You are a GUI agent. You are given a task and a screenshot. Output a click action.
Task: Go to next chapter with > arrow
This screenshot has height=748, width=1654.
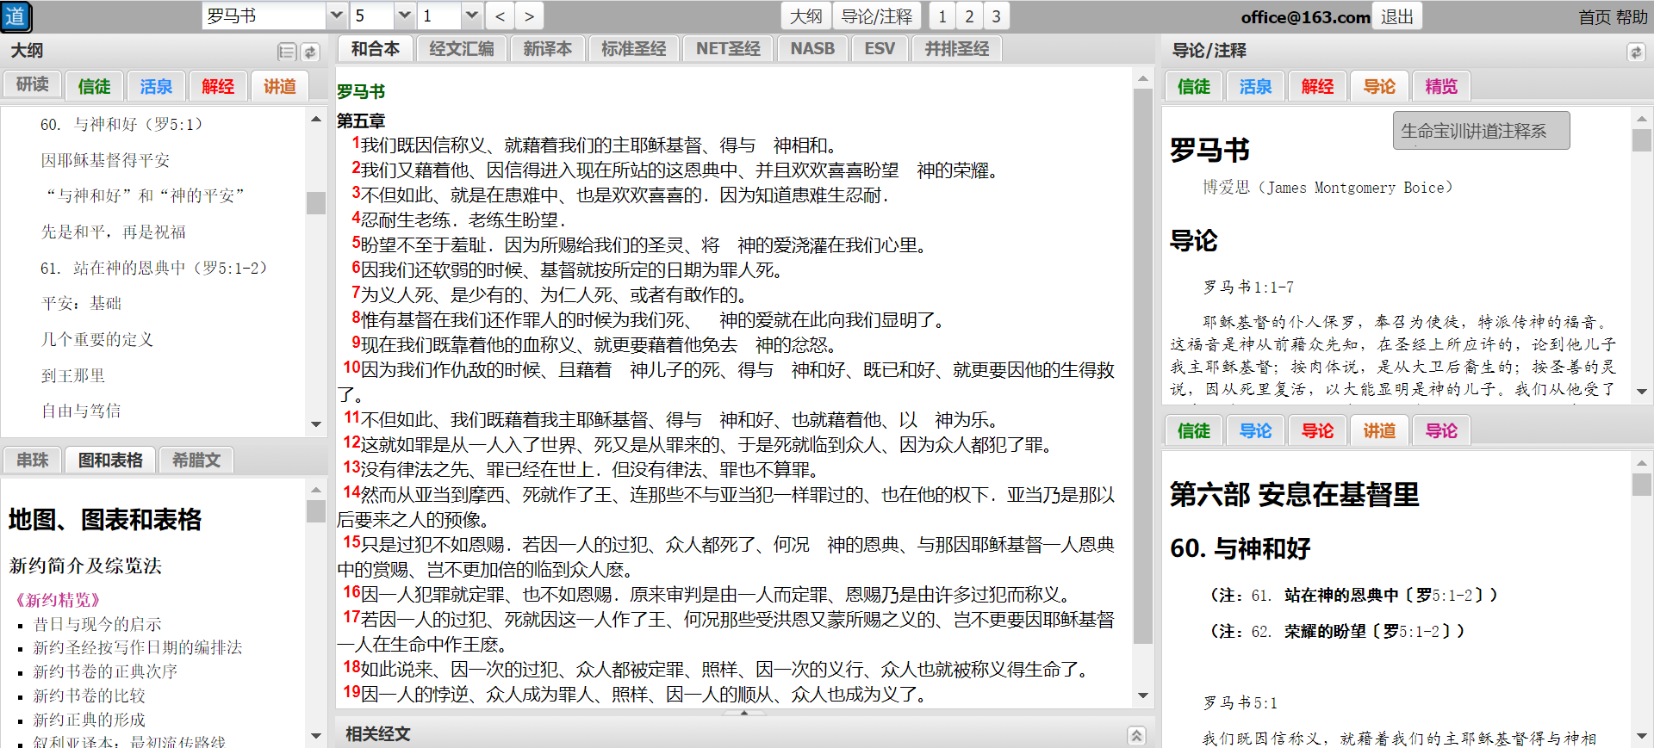(529, 16)
